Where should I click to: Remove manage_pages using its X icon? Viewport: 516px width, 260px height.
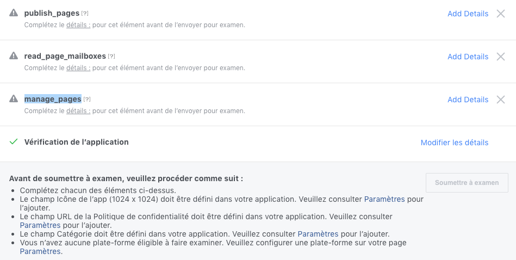click(501, 100)
